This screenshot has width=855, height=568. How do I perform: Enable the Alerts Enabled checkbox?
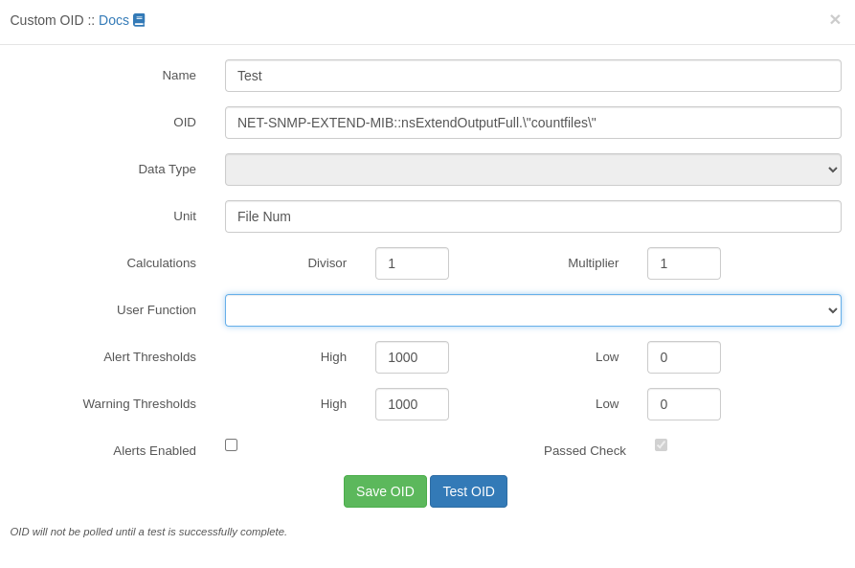point(231,445)
